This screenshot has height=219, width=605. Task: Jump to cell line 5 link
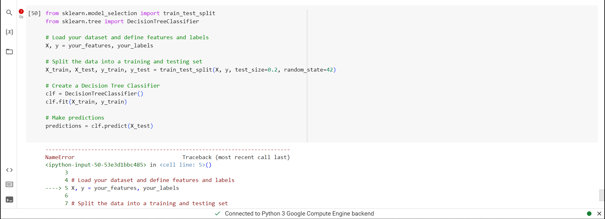(x=182, y=165)
